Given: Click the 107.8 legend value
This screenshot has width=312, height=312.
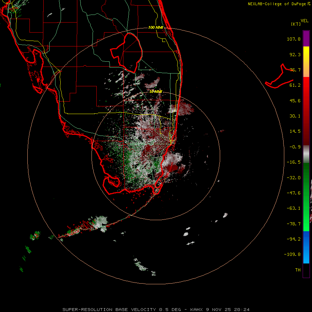Looking at the screenshot, I should (x=294, y=39).
